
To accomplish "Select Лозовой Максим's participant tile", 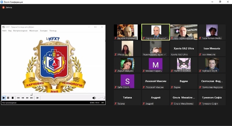I will (x=155, y=81).
